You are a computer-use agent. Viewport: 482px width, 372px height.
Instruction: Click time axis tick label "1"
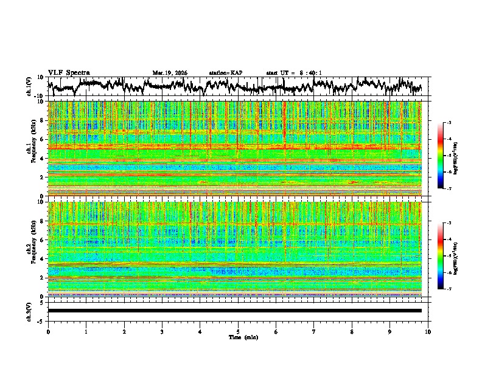(86, 332)
